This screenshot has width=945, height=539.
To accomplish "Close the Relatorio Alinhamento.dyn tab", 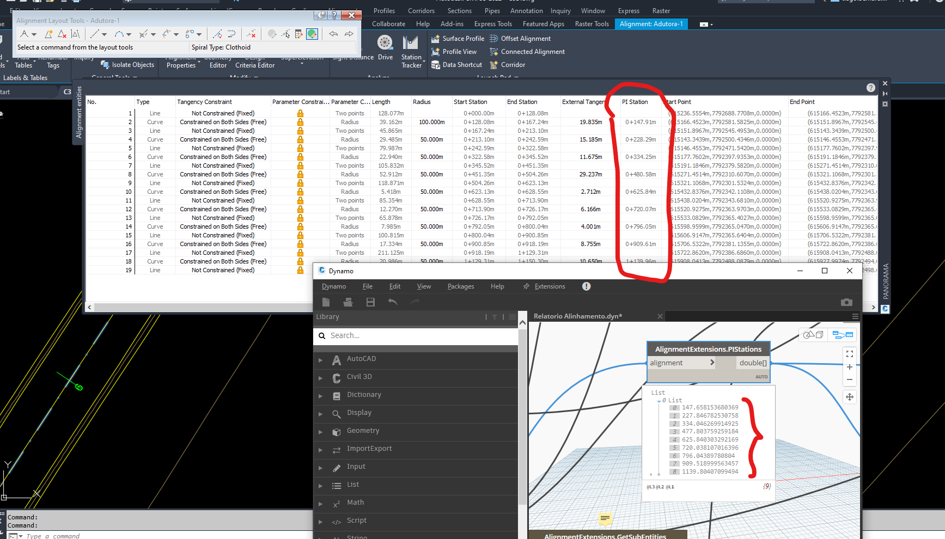I will point(660,316).
